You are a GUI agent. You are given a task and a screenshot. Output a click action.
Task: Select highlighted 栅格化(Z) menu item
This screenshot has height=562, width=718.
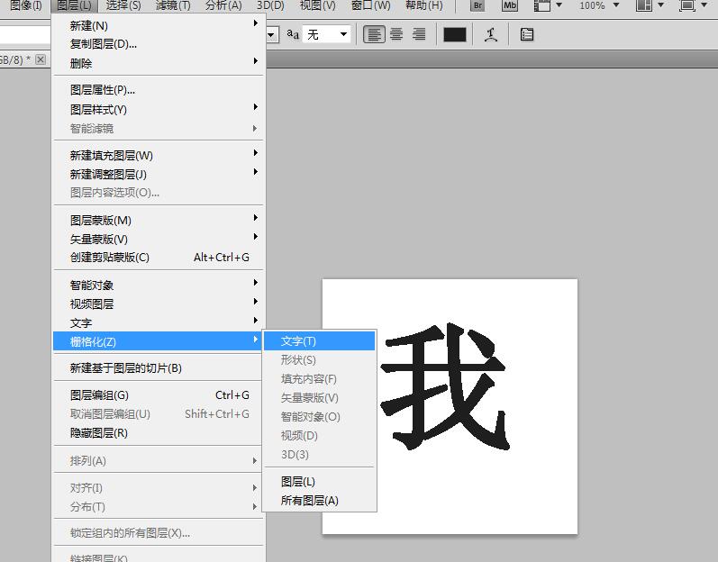point(159,341)
